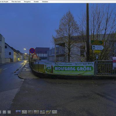Image resolution: width=116 pixels, height=116 pixels.
Task: Click the minus bar icon beside fullscreen
Action: 9,112
